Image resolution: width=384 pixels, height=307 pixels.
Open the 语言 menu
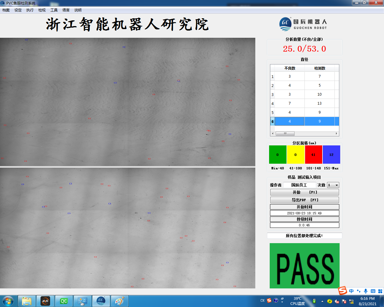click(66, 10)
